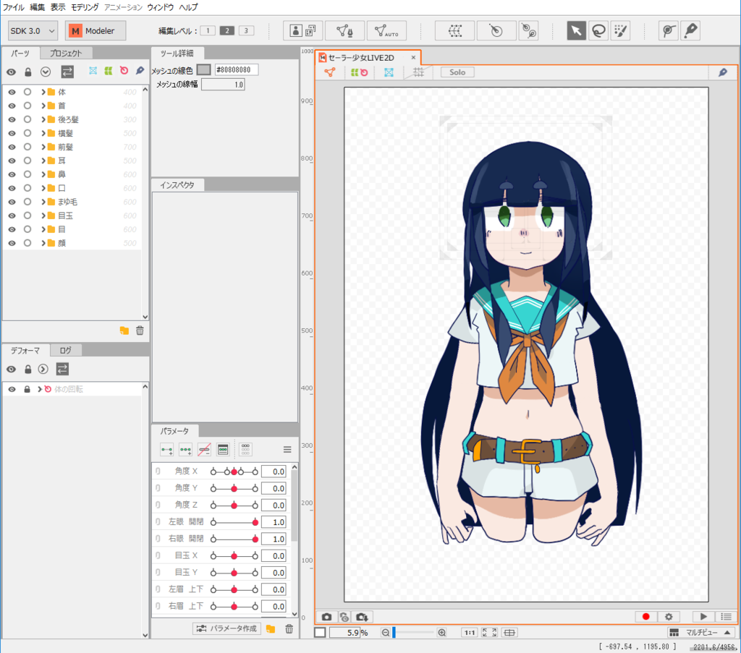Expand the 体の回転 deformer tree
741x653 pixels.
coord(40,389)
